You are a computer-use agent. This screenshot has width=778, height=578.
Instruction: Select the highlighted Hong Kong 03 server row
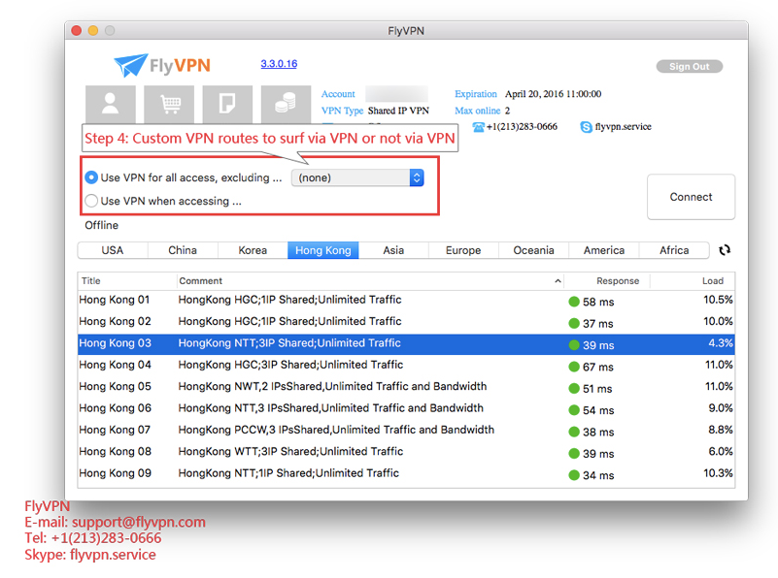(x=406, y=343)
